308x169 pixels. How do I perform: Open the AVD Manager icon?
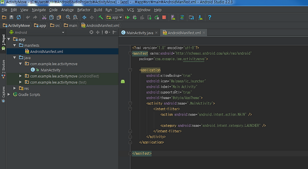173,18
